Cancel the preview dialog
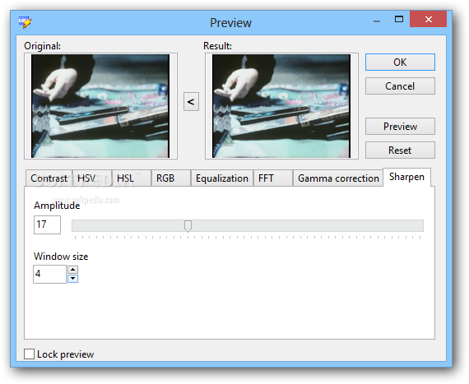The image size is (469, 384). [x=400, y=86]
